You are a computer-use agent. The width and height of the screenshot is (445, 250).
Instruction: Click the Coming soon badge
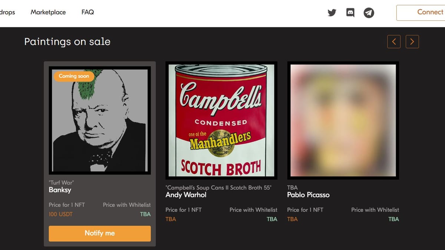(74, 76)
